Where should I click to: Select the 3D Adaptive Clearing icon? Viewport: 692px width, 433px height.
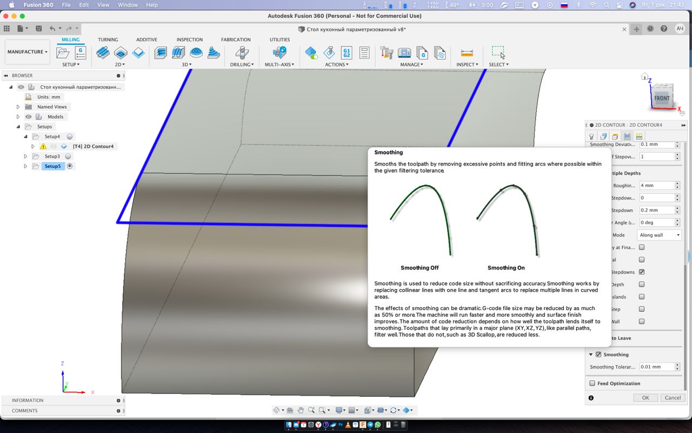click(x=161, y=53)
